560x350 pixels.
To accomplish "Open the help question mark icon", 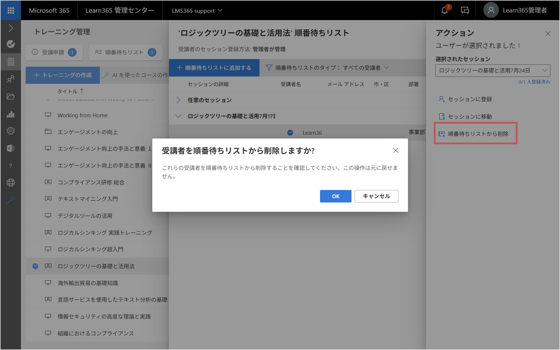I will (11, 166).
